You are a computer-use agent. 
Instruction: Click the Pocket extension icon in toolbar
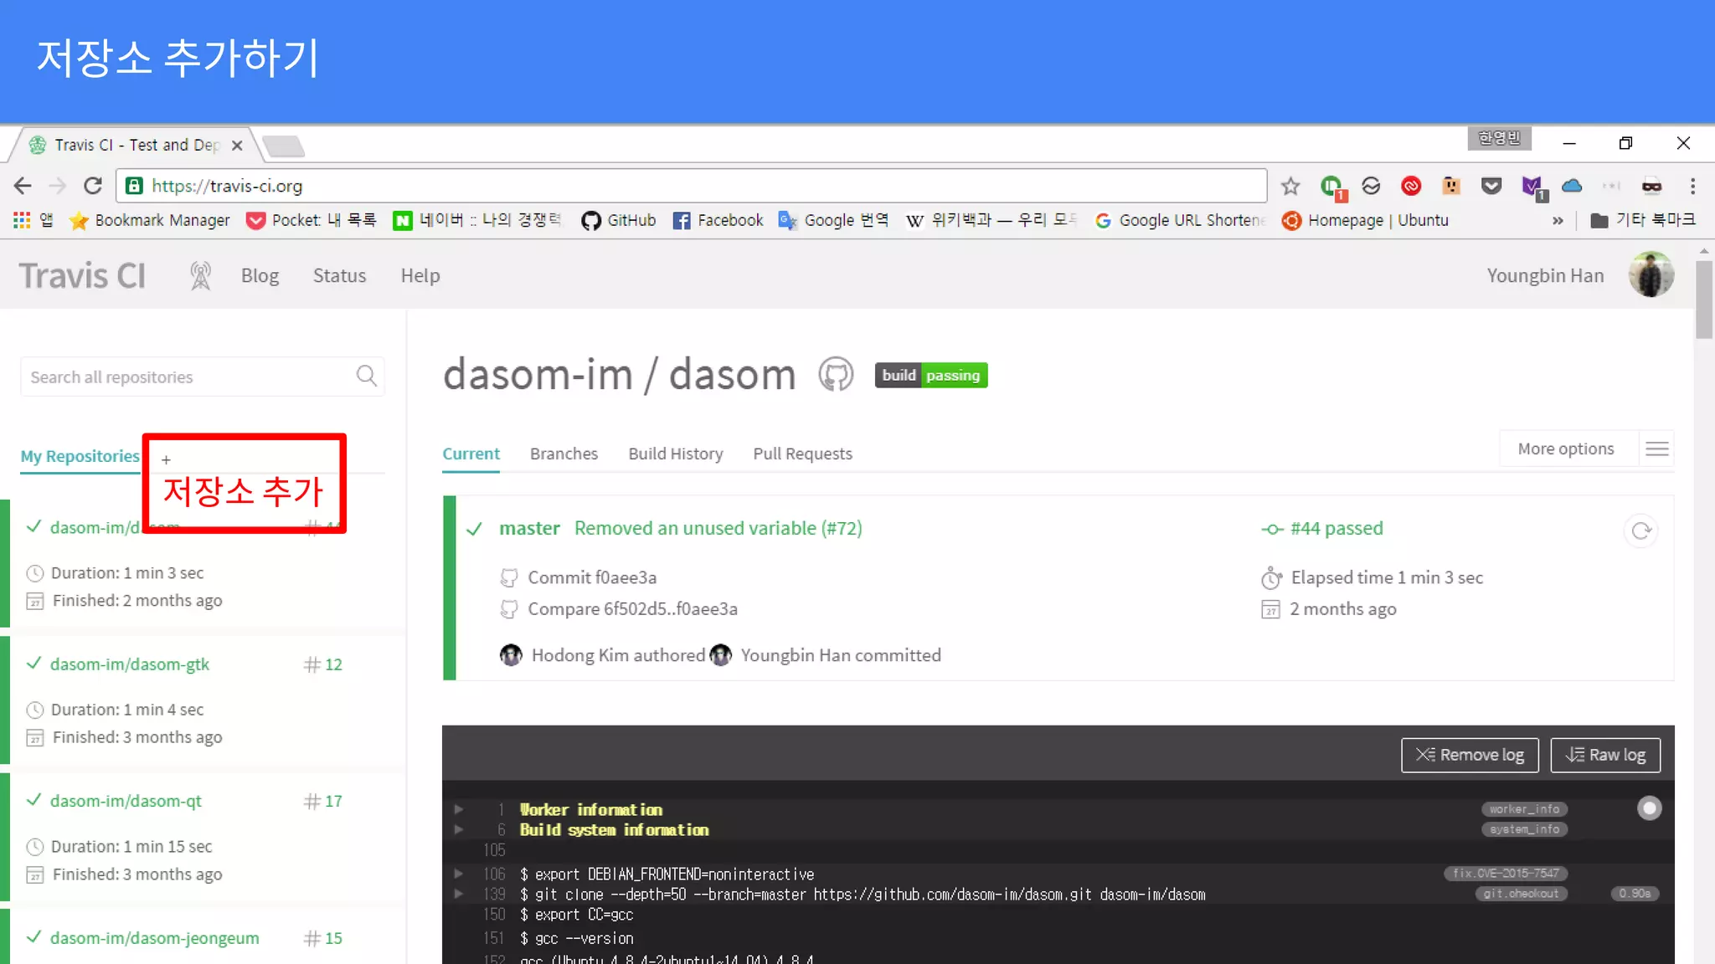click(1491, 186)
